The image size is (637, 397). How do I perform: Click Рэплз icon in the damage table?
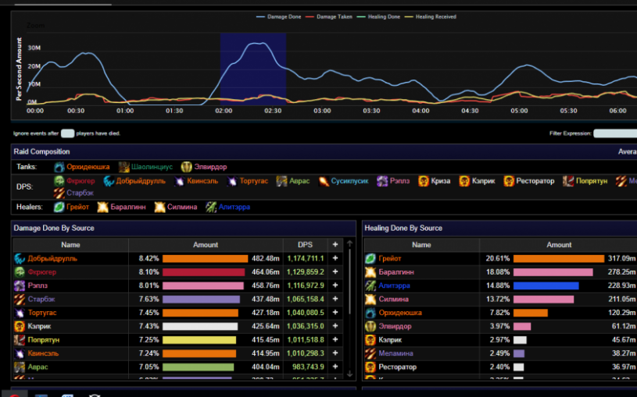(x=20, y=285)
